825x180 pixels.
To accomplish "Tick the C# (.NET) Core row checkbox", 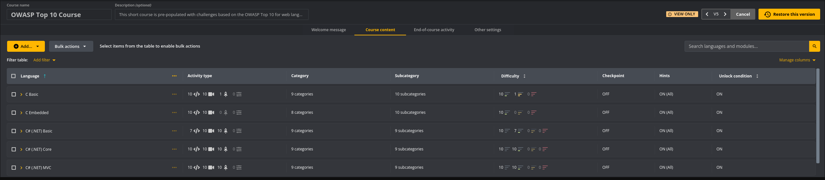I will coord(14,149).
